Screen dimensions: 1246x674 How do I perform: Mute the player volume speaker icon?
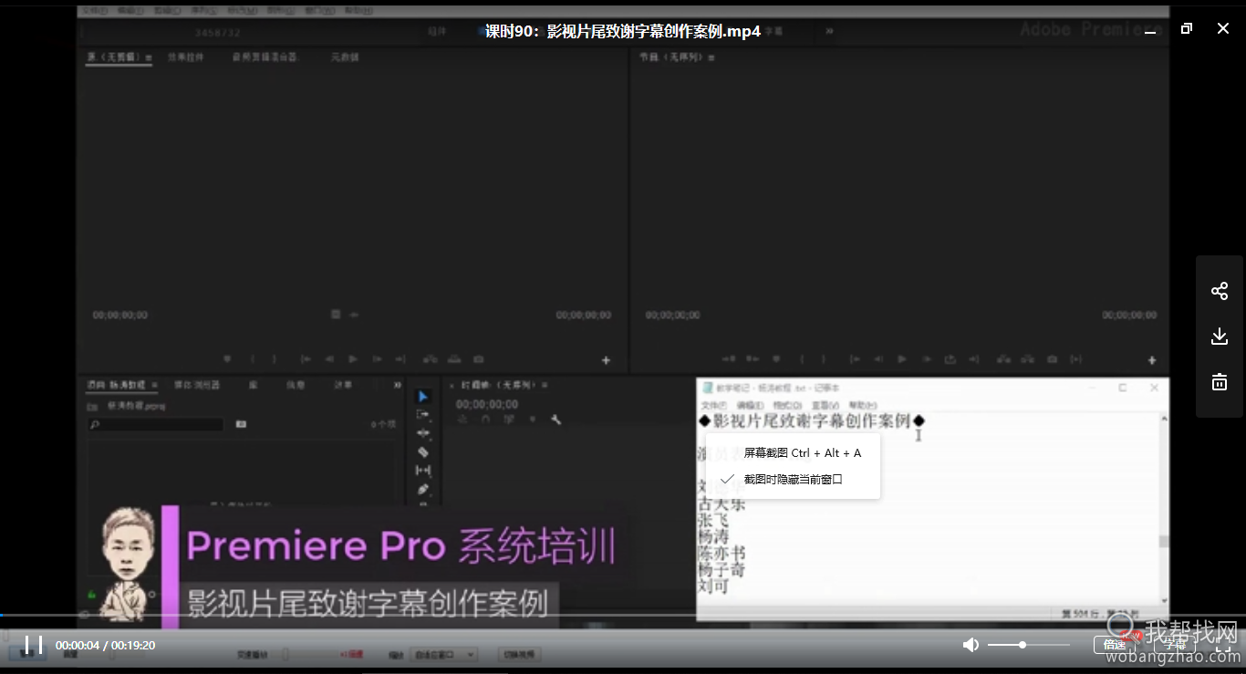971,645
